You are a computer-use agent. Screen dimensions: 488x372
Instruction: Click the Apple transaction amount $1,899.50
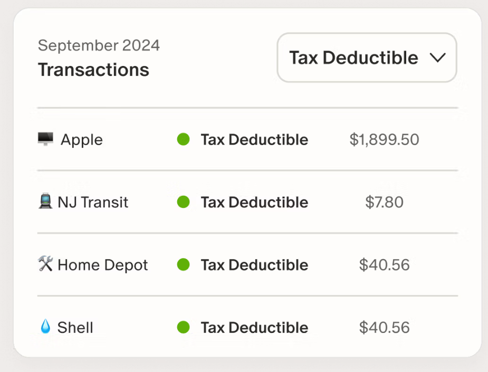pos(385,139)
